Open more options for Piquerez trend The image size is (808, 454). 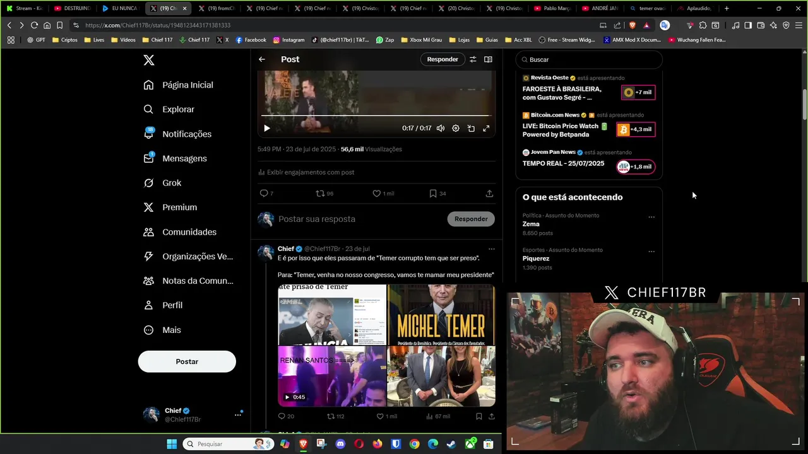pos(651,252)
